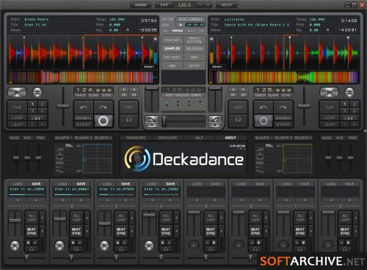Click the crossfader handle
Screen dimensions: 367x270
point(164,121)
